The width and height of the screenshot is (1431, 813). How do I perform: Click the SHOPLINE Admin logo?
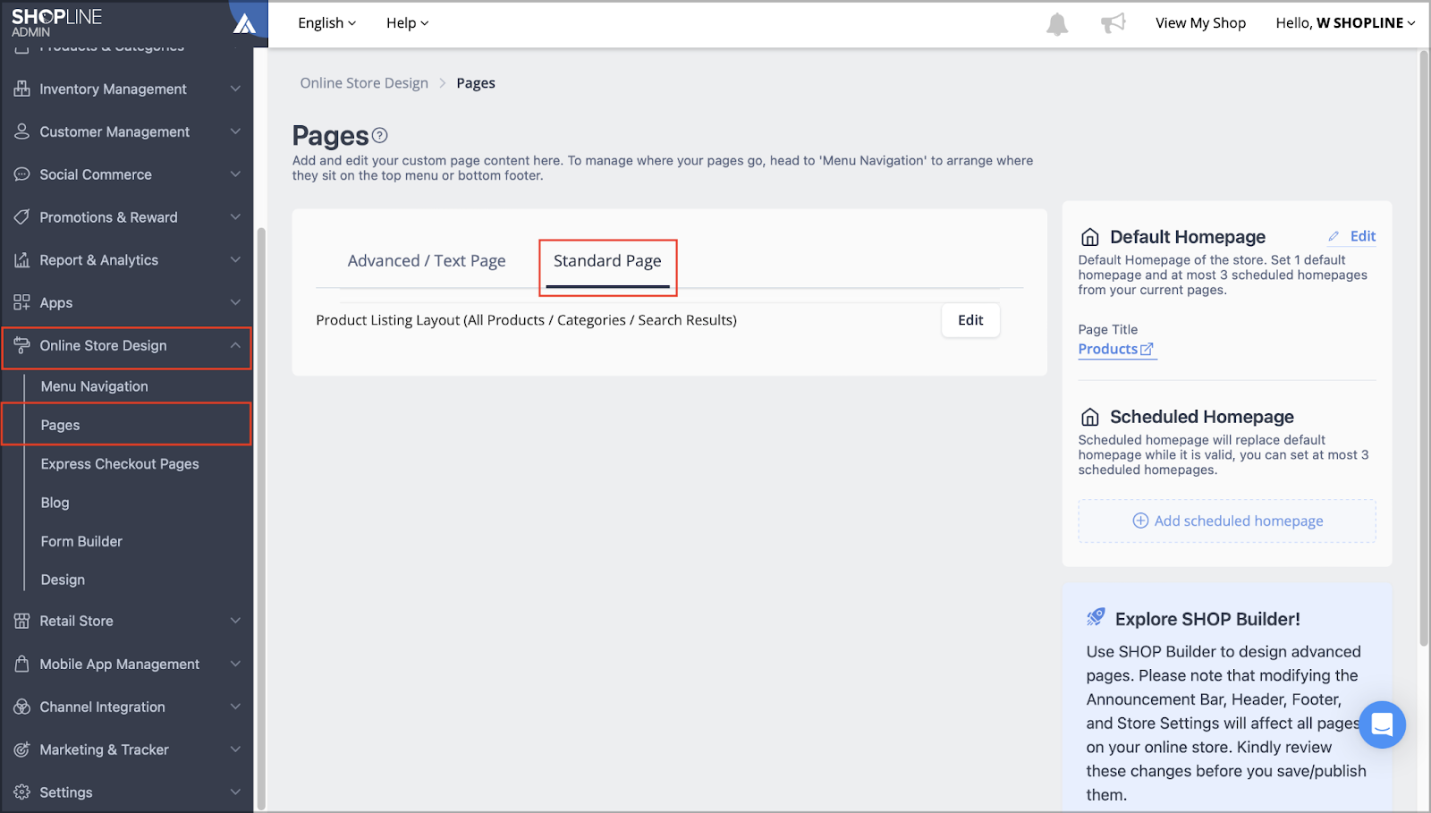(56, 22)
